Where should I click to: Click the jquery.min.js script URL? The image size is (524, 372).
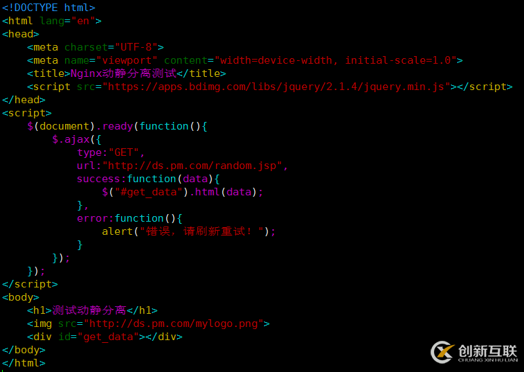click(x=276, y=87)
